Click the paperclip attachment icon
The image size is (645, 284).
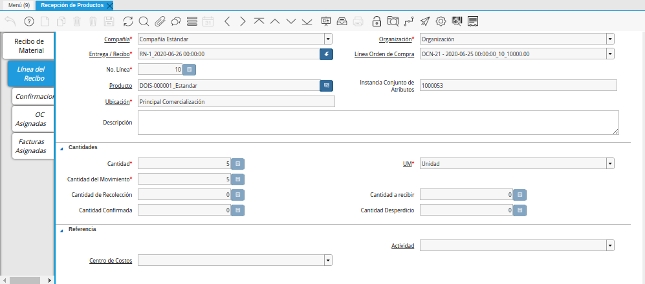point(160,21)
